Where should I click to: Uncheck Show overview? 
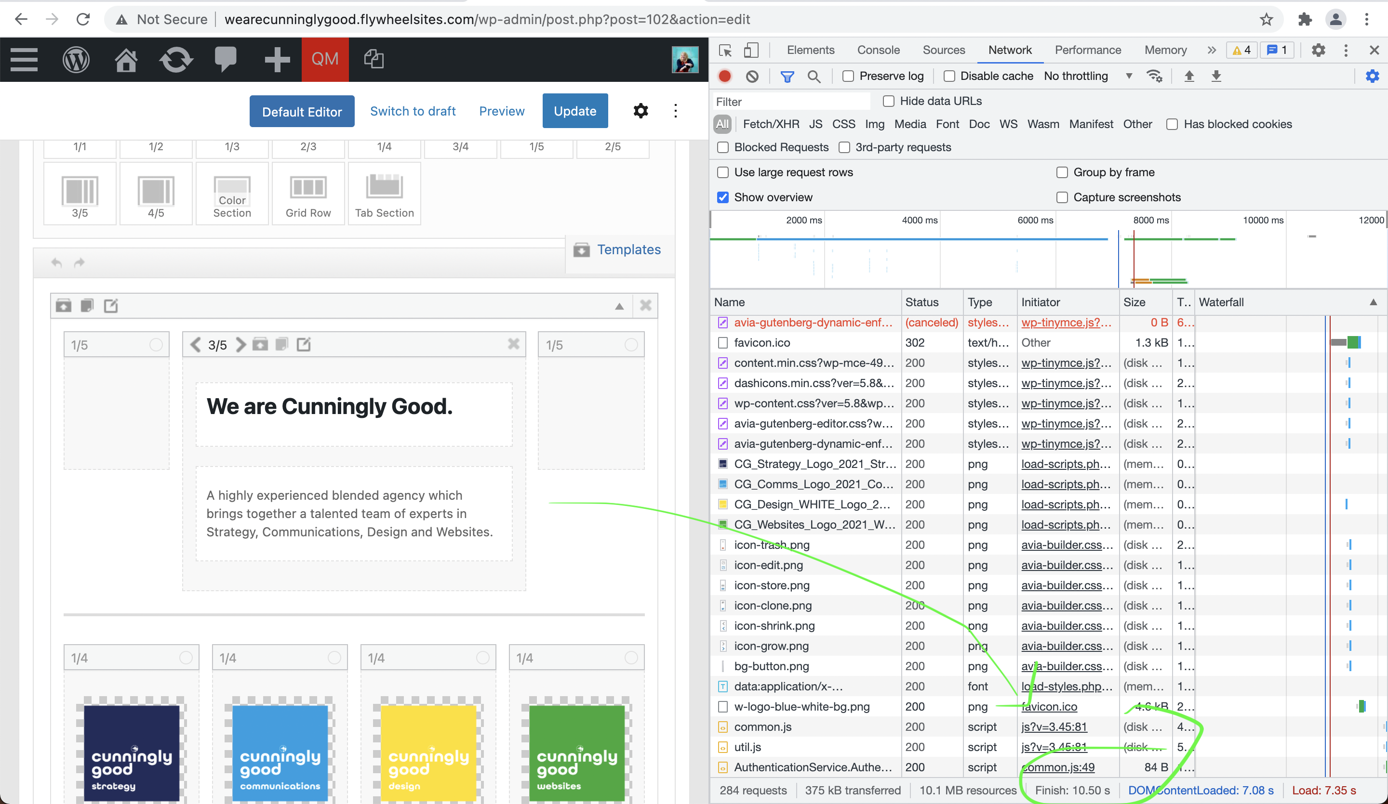coord(722,197)
